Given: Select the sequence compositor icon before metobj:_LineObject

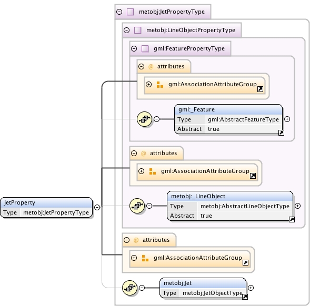Looking at the screenshot, I should (x=137, y=206).
